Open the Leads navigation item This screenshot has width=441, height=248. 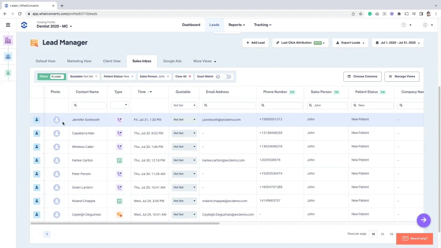click(215, 25)
